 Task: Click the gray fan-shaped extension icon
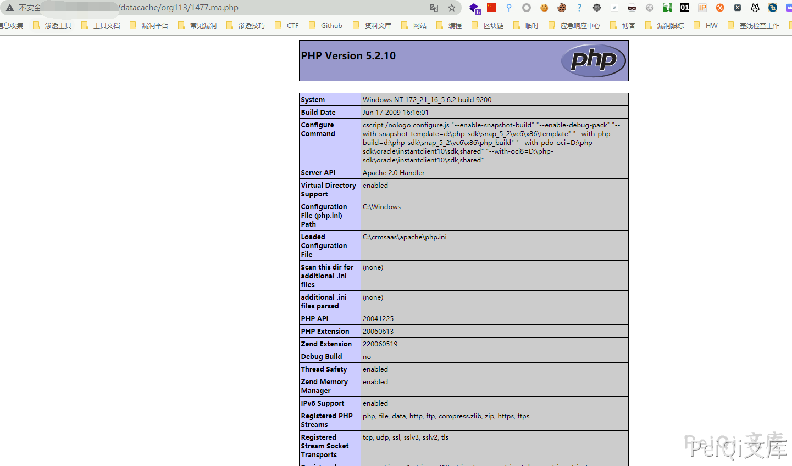[x=650, y=8]
